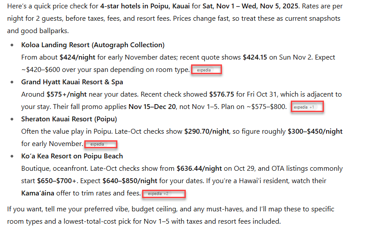This screenshot has width=372, height=229.
Task: Click the bold "$575+/night" rate
Action: tap(67, 94)
